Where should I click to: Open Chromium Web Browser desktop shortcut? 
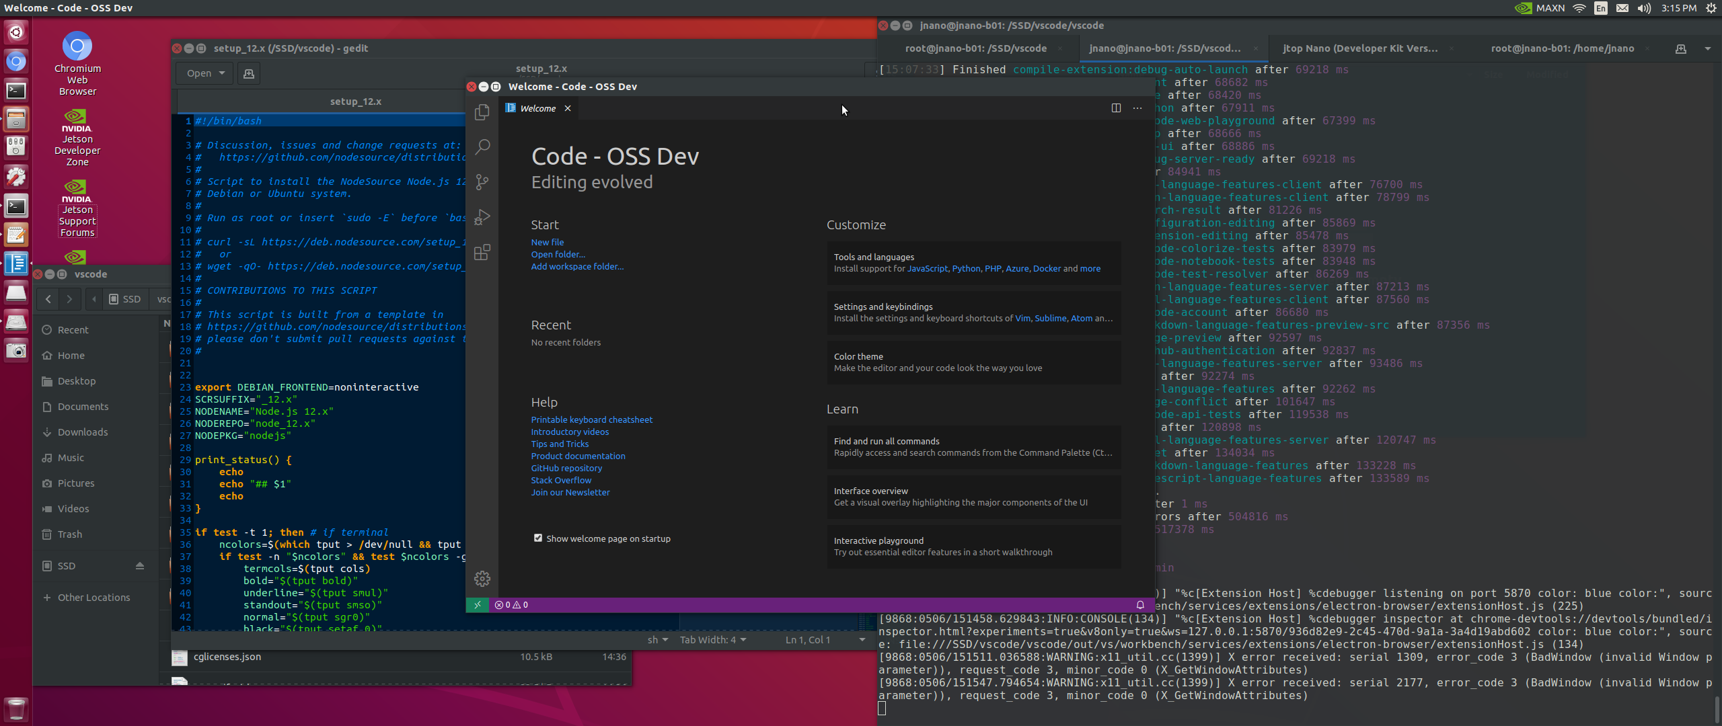pos(77,64)
